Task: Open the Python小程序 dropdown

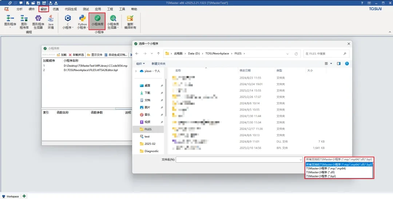Action: tap(82, 22)
